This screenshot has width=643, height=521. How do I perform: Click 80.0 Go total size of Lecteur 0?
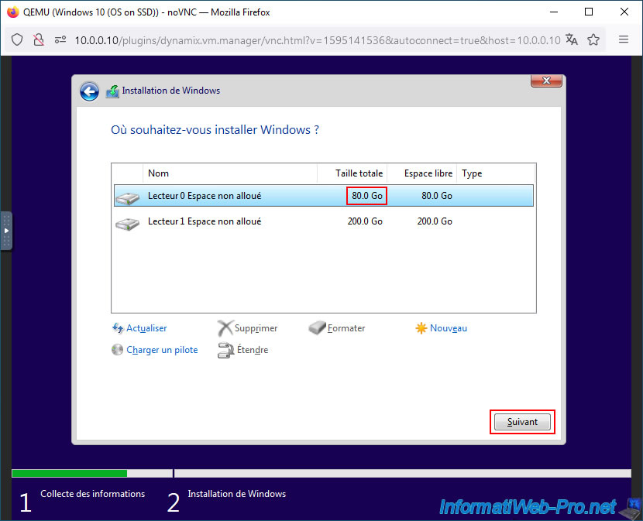pyautogui.click(x=367, y=196)
